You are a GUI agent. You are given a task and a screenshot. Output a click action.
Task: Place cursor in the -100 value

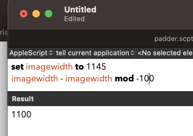(145, 79)
